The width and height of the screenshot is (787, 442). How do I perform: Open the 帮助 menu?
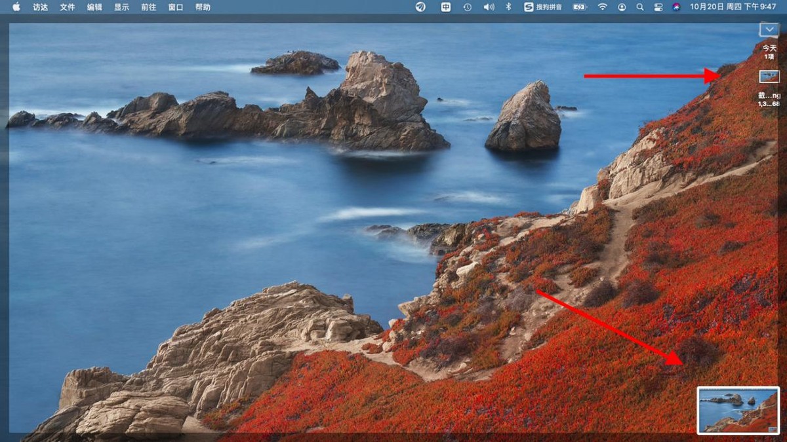(203, 7)
